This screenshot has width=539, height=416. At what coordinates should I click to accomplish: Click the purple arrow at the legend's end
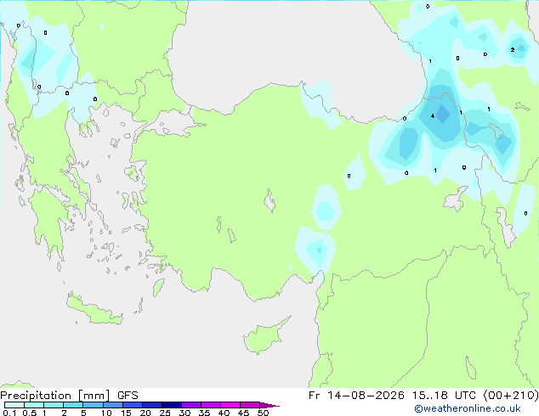(x=269, y=405)
